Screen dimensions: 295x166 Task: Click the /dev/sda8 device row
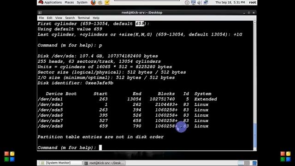(x=123, y=126)
